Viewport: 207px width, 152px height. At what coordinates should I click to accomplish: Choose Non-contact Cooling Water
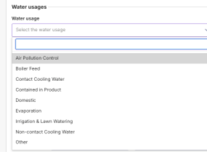pos(109,132)
